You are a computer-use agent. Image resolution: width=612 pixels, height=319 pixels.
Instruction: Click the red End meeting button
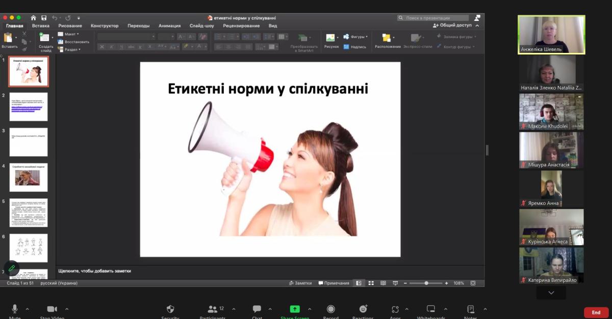[596, 312]
